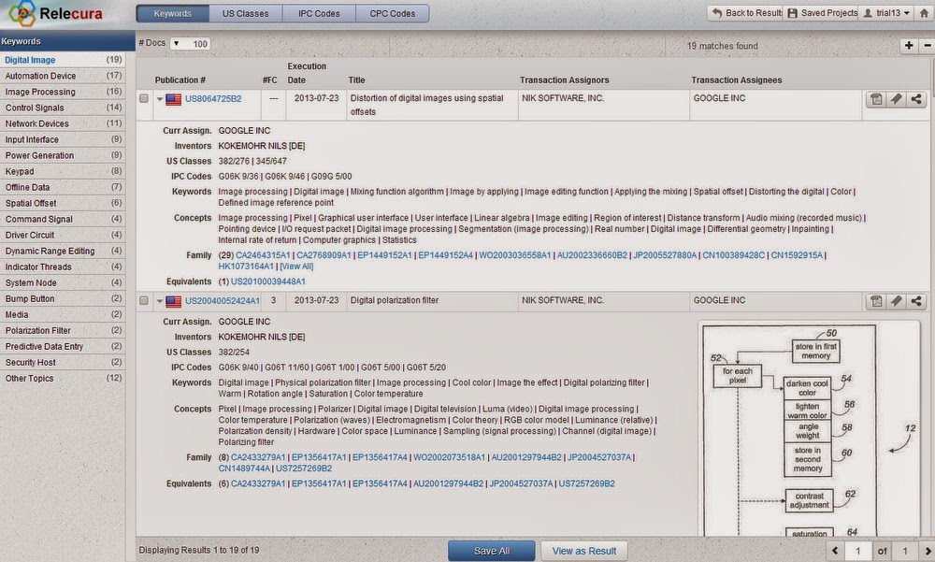Filter by Automation Device keyword

[63, 76]
